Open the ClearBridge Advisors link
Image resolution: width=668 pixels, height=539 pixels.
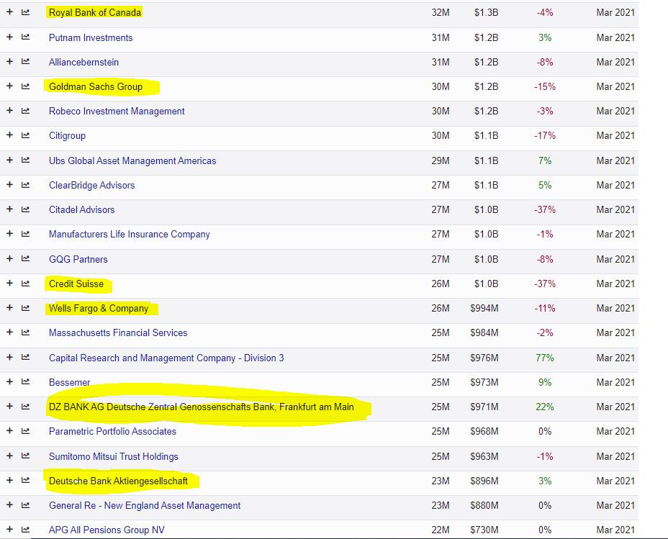[x=91, y=185]
